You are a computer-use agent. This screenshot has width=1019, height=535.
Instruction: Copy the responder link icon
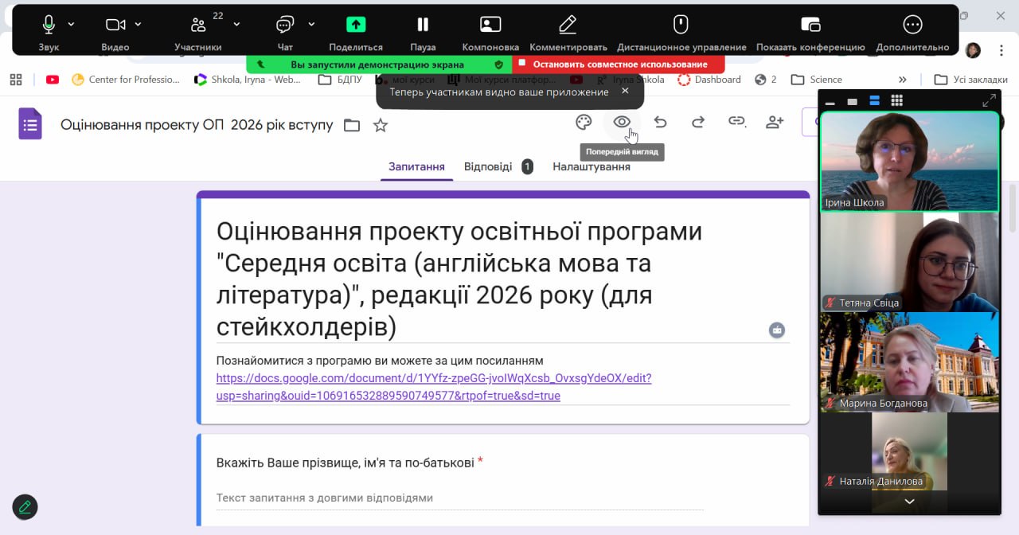point(736,122)
